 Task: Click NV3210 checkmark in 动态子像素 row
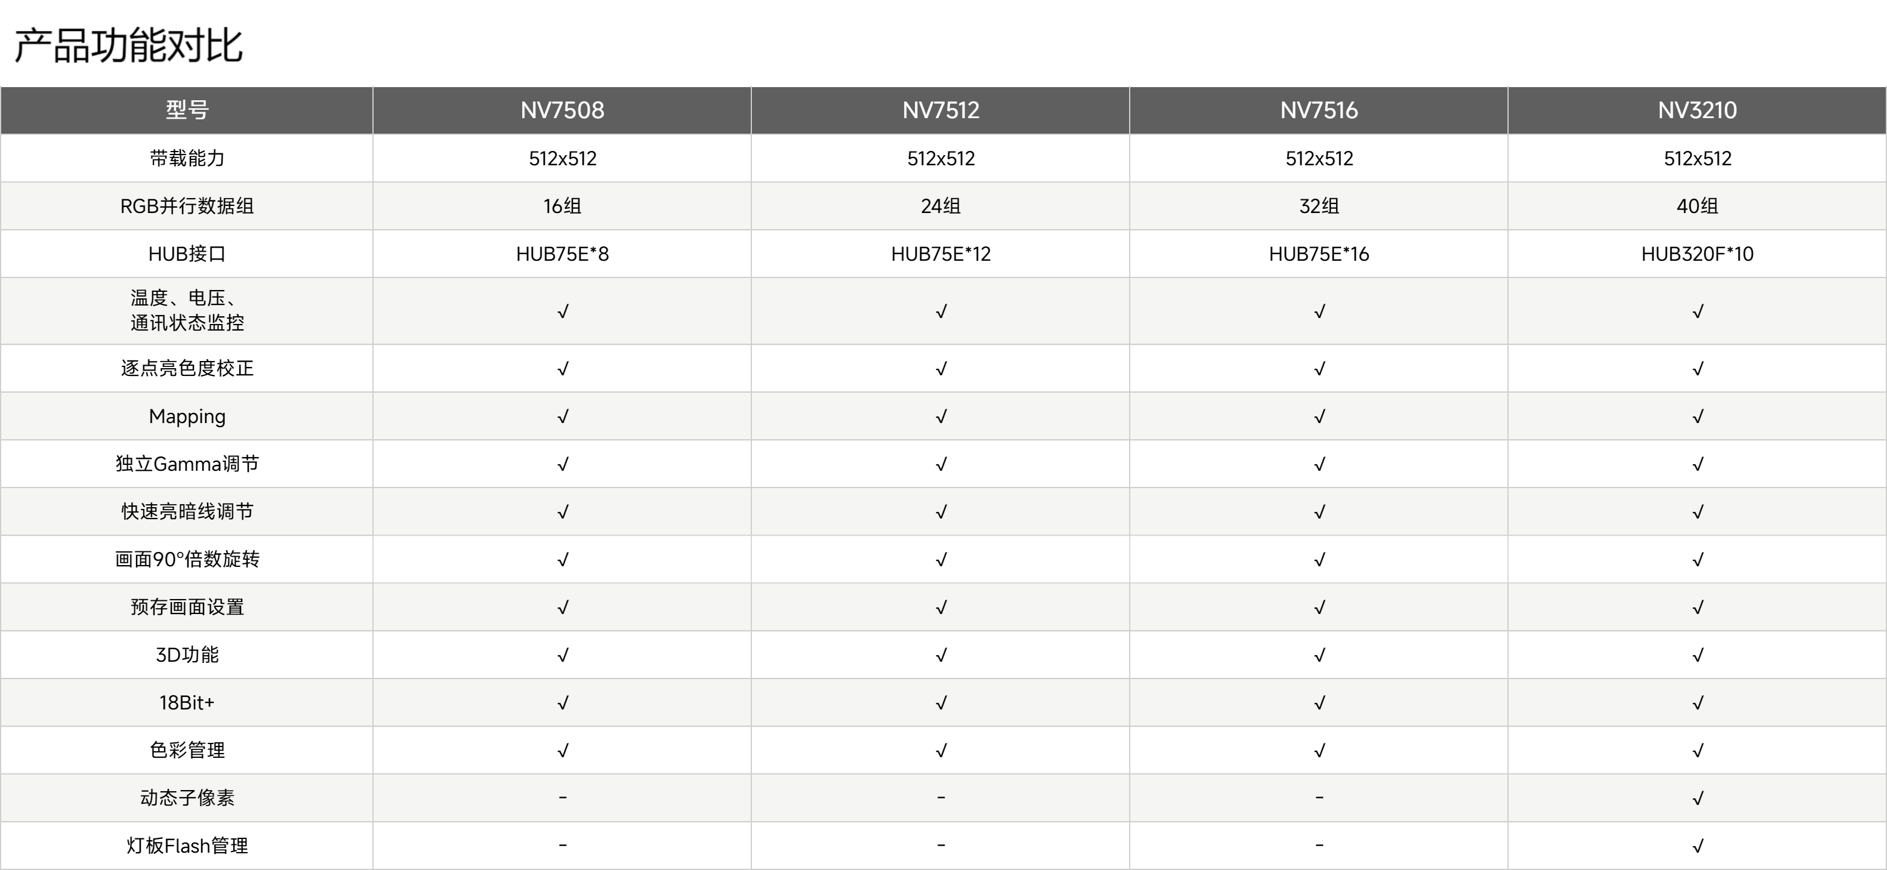click(1697, 798)
